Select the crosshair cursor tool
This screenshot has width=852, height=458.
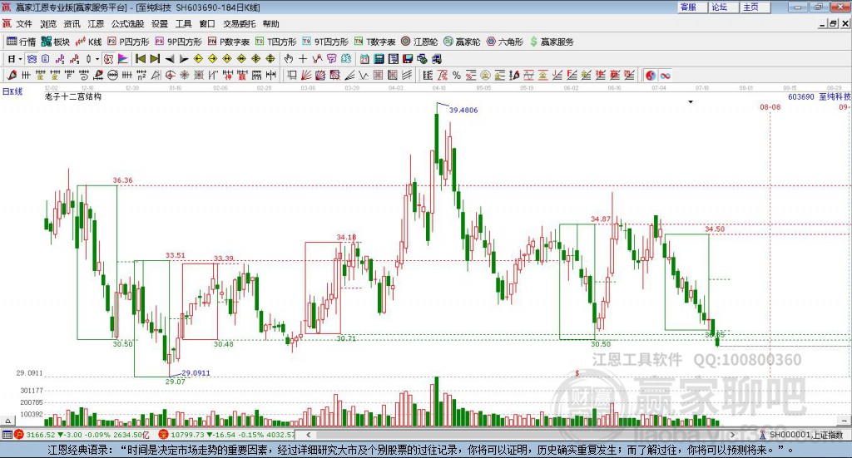pyautogui.click(x=303, y=59)
